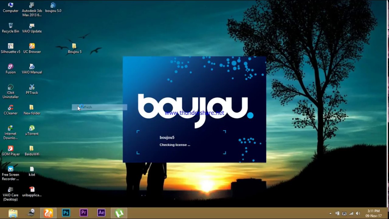Open Photoshop from the taskbar
The height and width of the screenshot is (219, 389).
pos(66,213)
